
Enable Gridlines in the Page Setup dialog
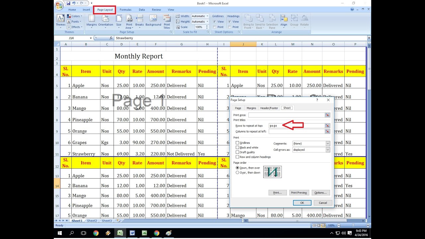[237, 143]
